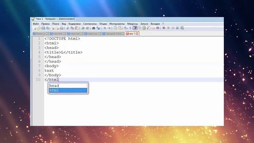254x143 pixels.
Task: Click the Paste clipboard icon
Action: coord(77,28)
